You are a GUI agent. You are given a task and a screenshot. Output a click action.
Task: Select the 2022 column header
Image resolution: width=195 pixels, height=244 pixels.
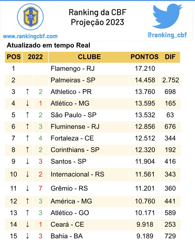click(x=35, y=57)
